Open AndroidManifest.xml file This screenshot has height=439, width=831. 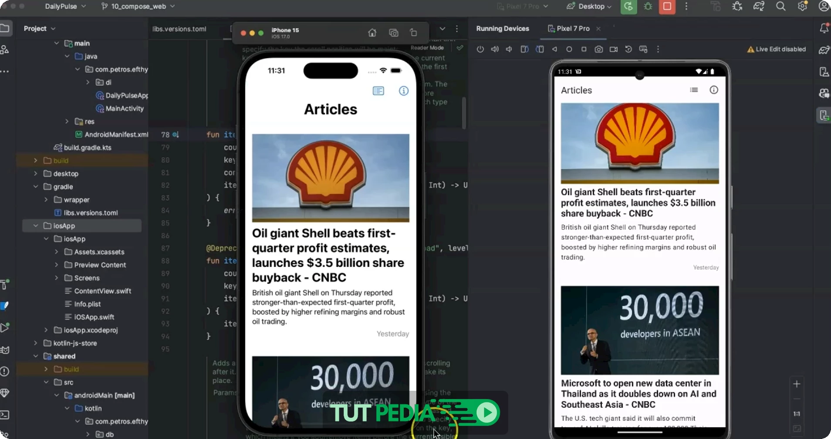click(x=111, y=135)
